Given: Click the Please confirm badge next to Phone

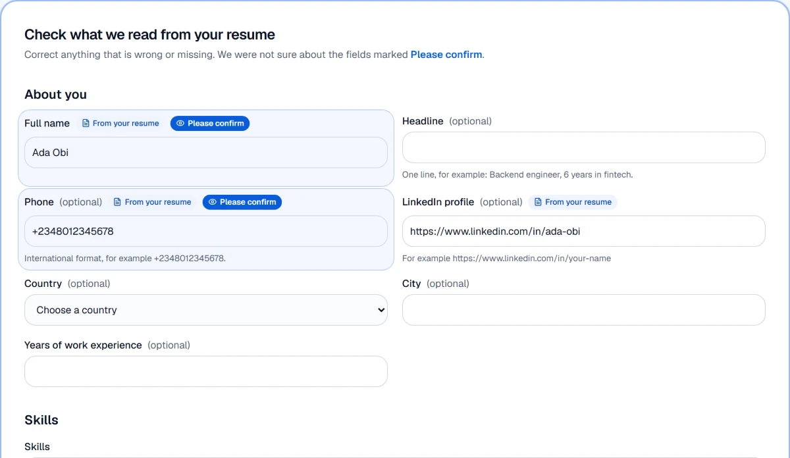Looking at the screenshot, I should click(x=242, y=202).
